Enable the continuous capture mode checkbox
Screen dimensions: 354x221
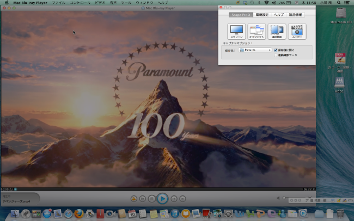coord(276,55)
